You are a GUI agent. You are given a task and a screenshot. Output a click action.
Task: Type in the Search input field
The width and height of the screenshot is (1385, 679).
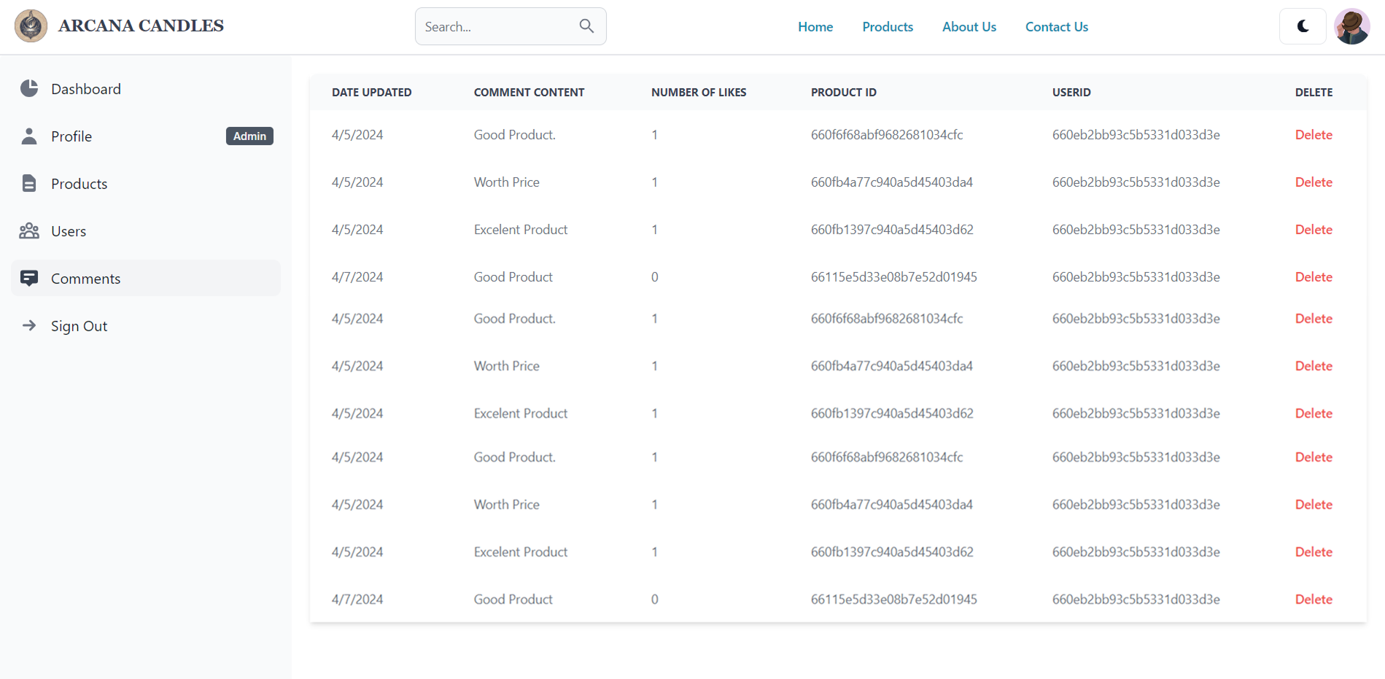coord(496,27)
